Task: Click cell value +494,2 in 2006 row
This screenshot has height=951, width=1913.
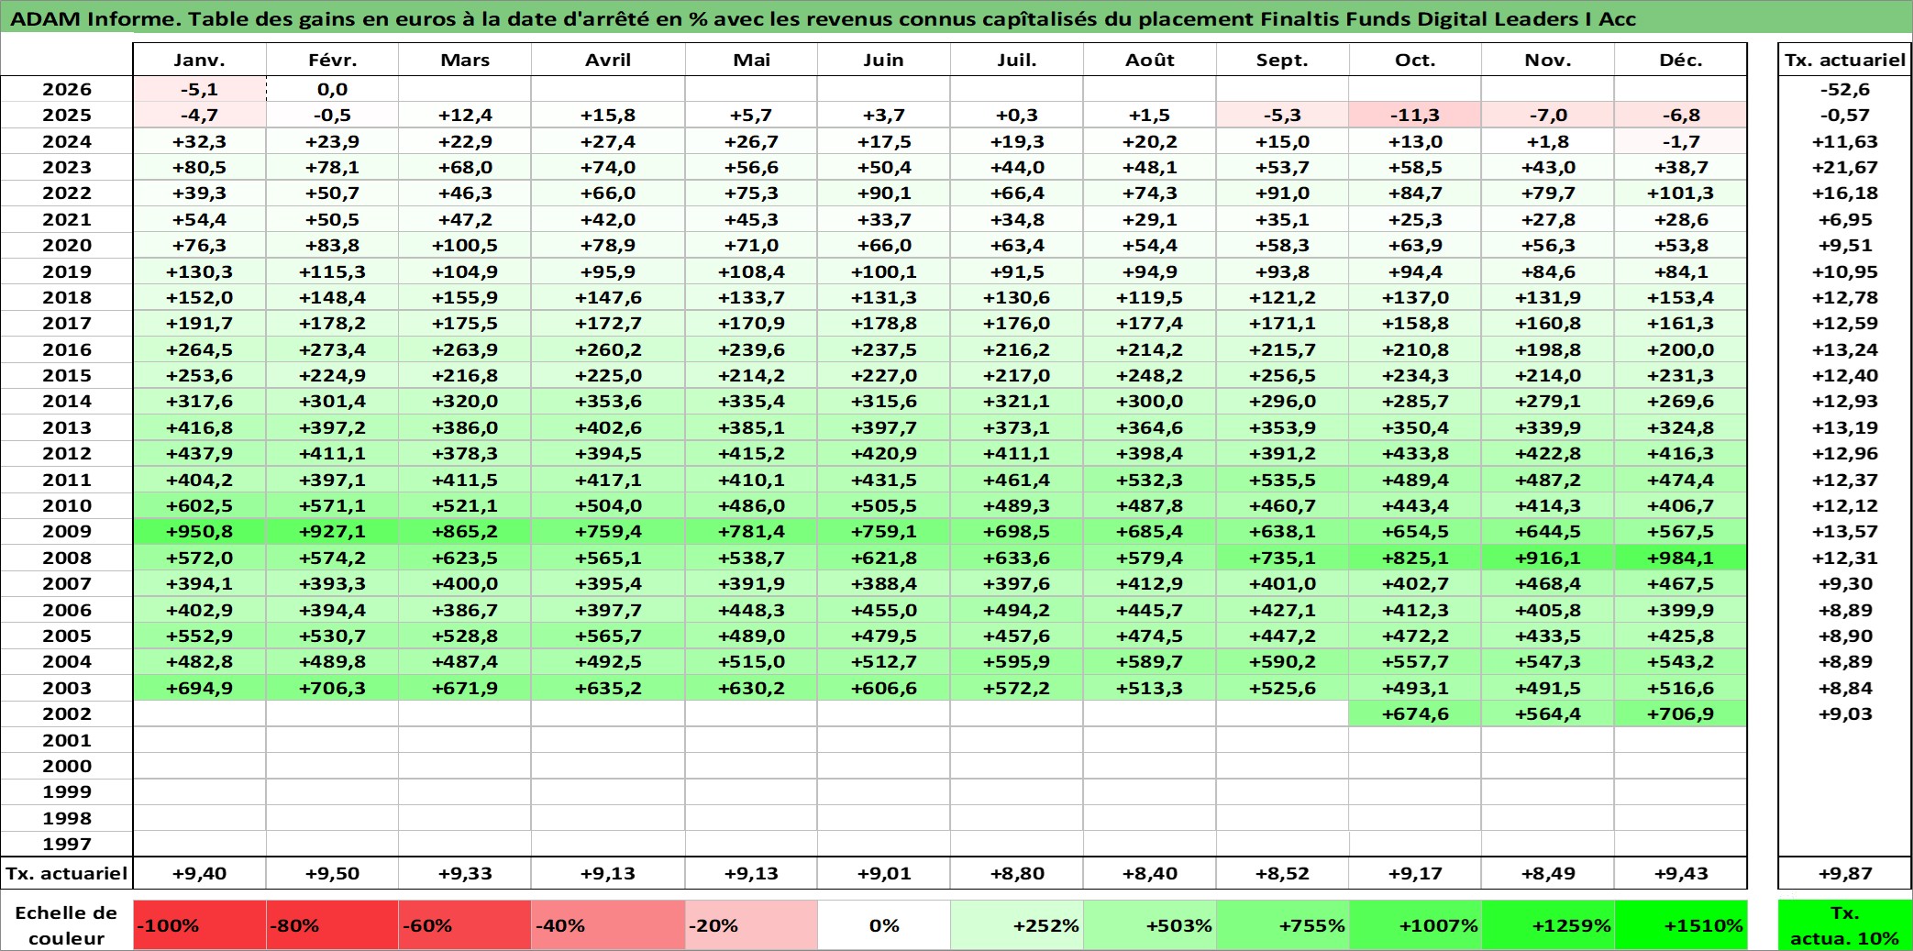Action: [x=1016, y=610]
